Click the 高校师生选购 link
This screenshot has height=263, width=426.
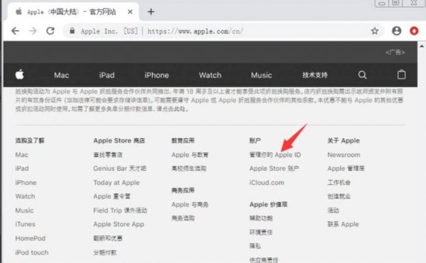point(189,169)
